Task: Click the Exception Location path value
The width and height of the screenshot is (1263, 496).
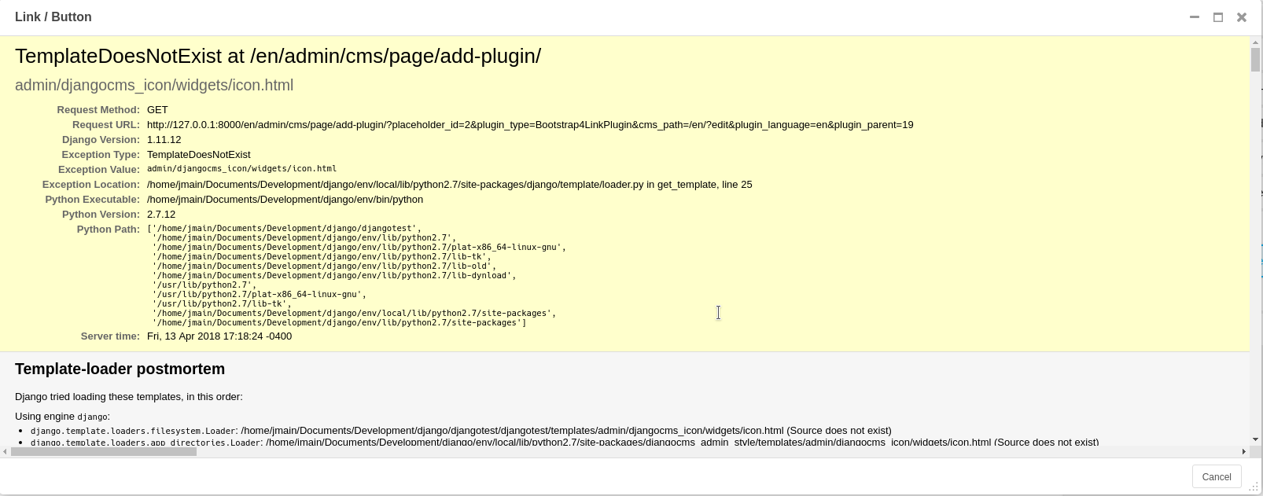Action: [449, 184]
